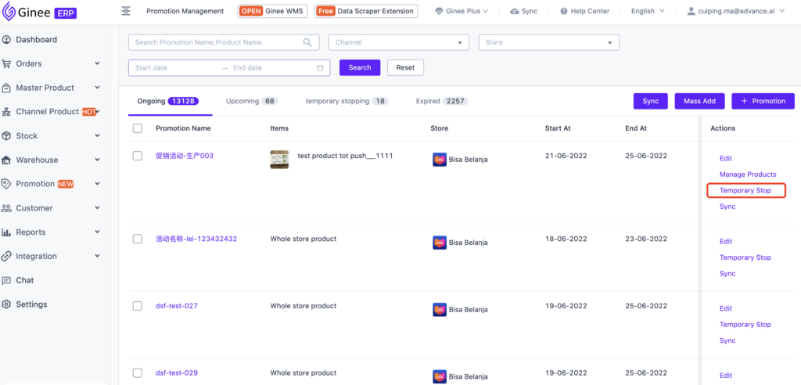Viewport: 801px width, 385px height.
Task: Switch to the temporary stopping tab
Action: click(x=347, y=101)
